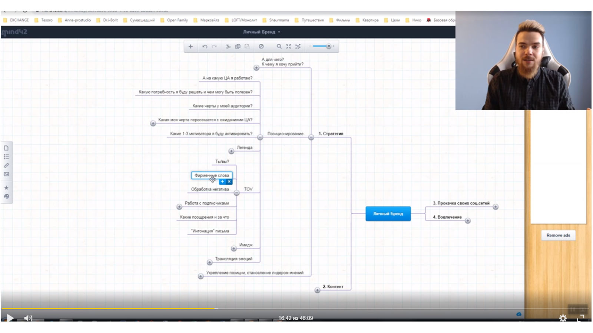593x333 pixels.
Task: Collapse all nodes with inward arrows icon
Action: [x=288, y=47]
